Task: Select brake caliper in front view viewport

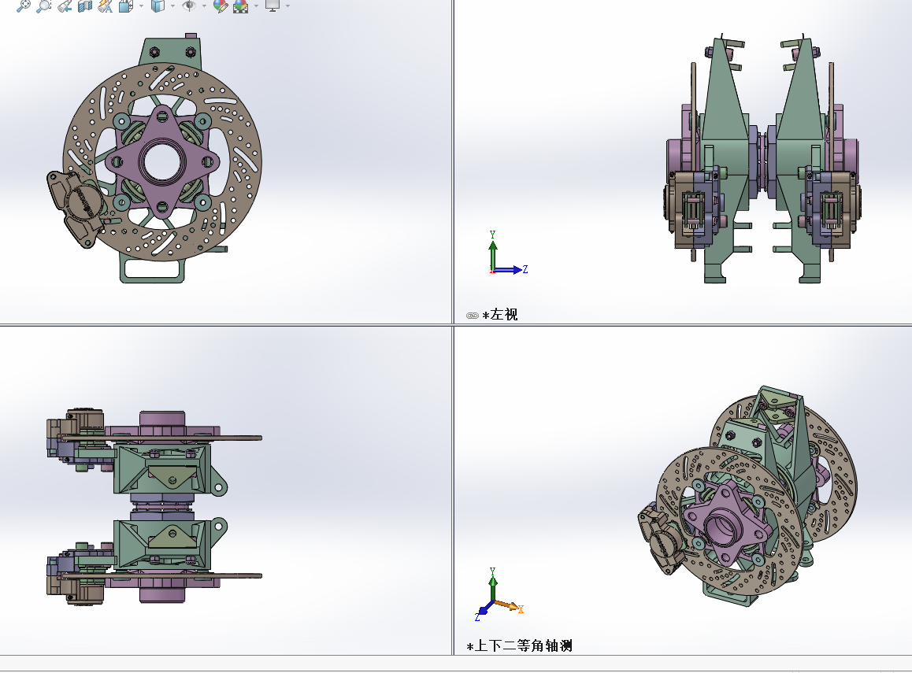Action: tap(76, 208)
